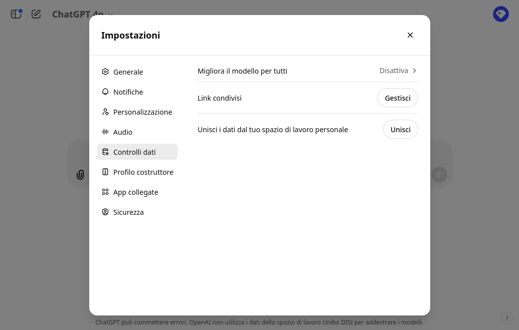
Task: Open the user profile avatar menu
Action: tap(500, 14)
